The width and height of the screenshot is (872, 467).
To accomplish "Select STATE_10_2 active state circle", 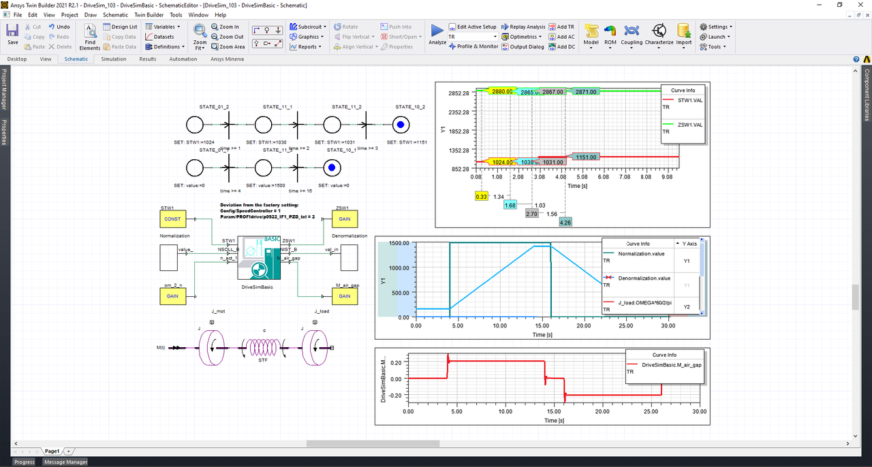I will [x=402, y=125].
